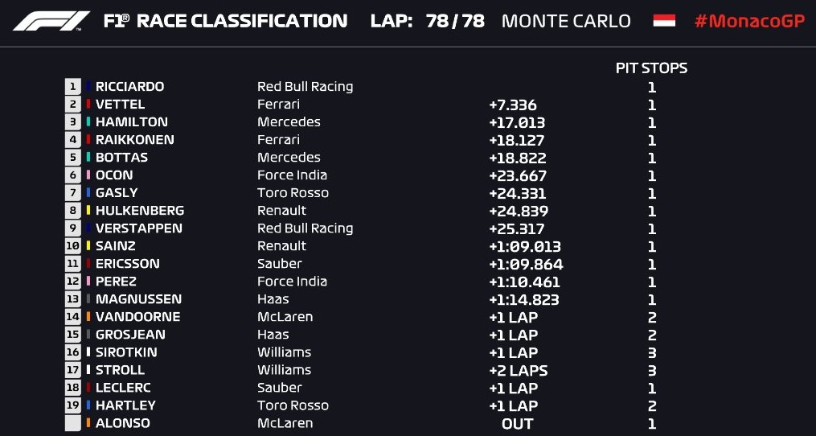Click the blank position box beside Alonso
This screenshot has height=436, width=816.
tap(73, 423)
